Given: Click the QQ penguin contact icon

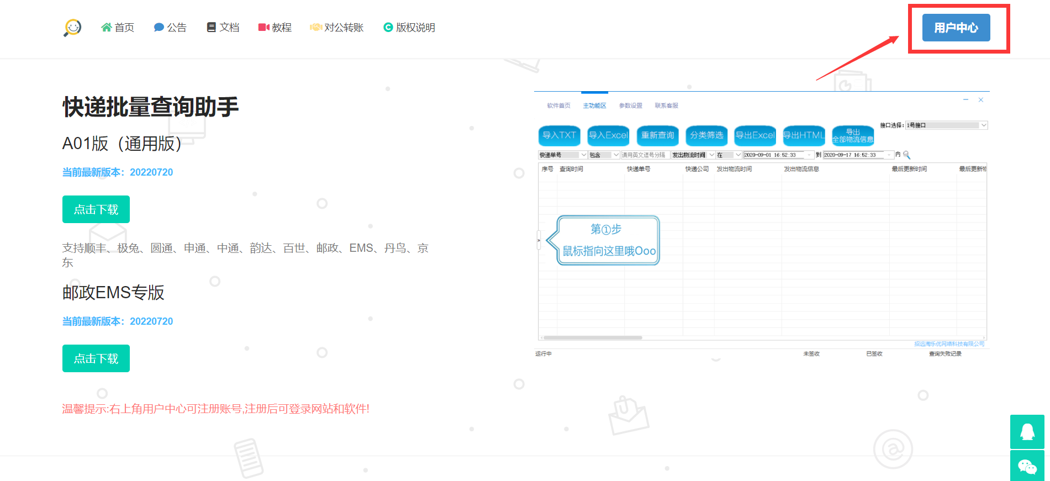Looking at the screenshot, I should point(1027,432).
